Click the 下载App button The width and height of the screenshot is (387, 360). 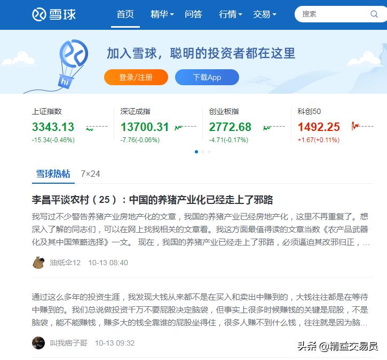click(207, 77)
